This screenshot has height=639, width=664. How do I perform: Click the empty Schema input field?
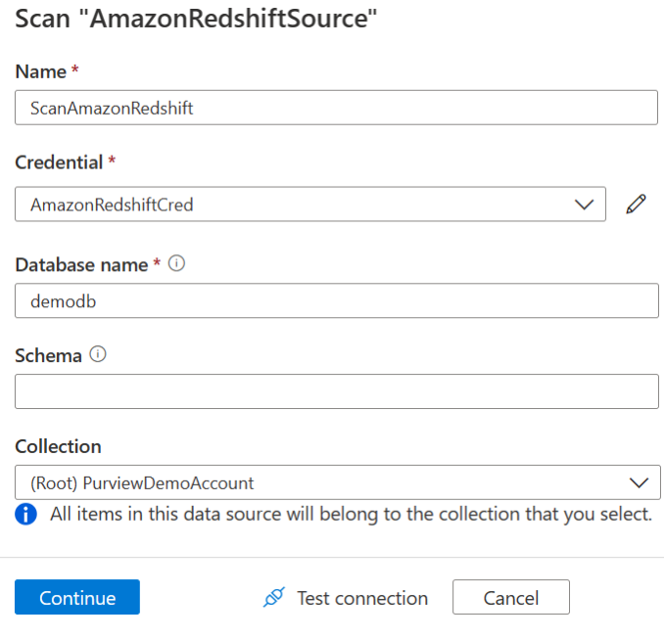tap(336, 391)
